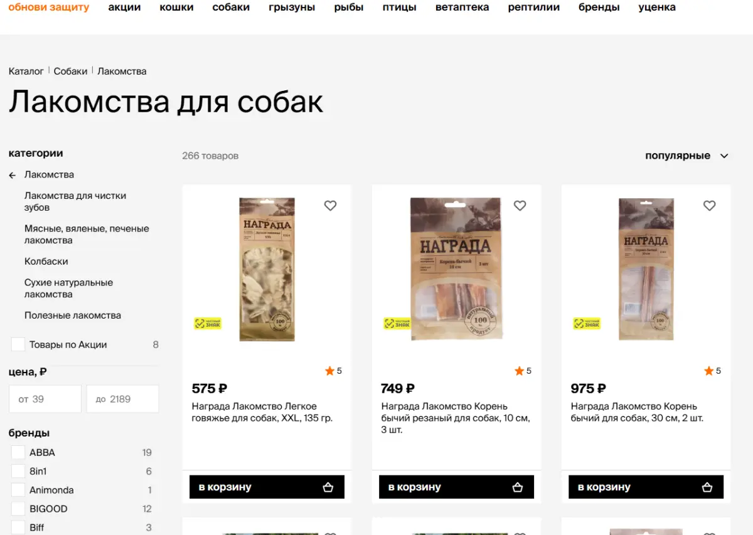Open Лакомства для чистки зубов category

(75, 201)
